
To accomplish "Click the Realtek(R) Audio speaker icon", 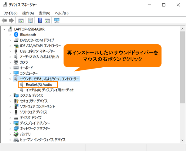I will 22,85.
